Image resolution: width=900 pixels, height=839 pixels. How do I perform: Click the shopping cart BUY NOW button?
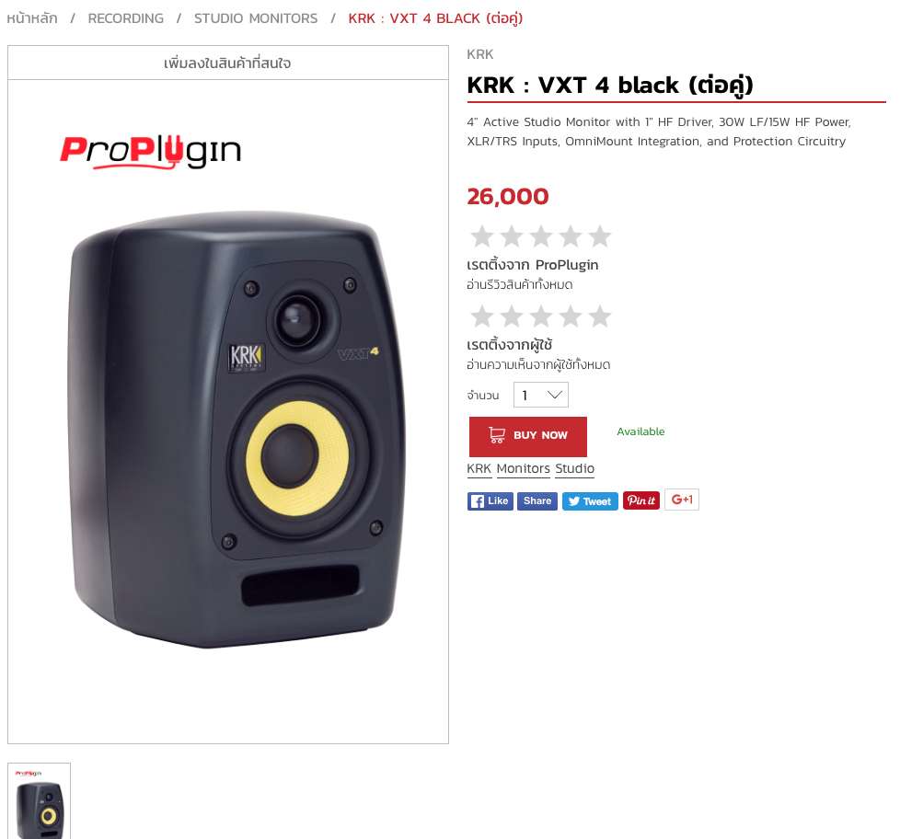(x=528, y=436)
